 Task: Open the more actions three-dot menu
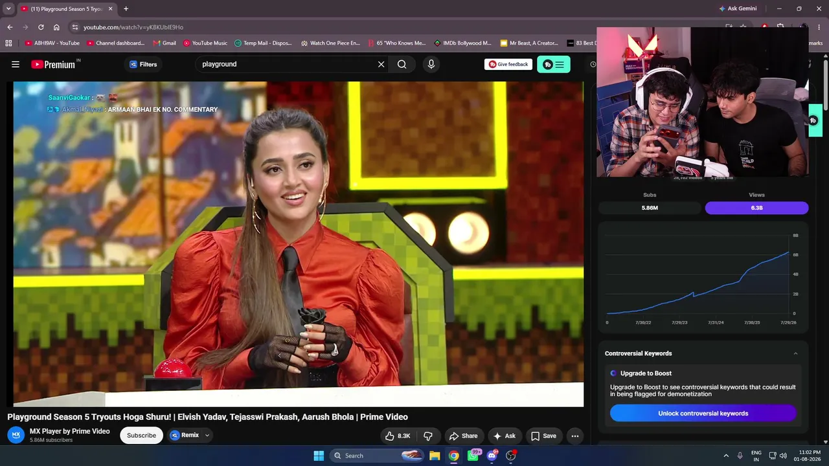point(574,436)
